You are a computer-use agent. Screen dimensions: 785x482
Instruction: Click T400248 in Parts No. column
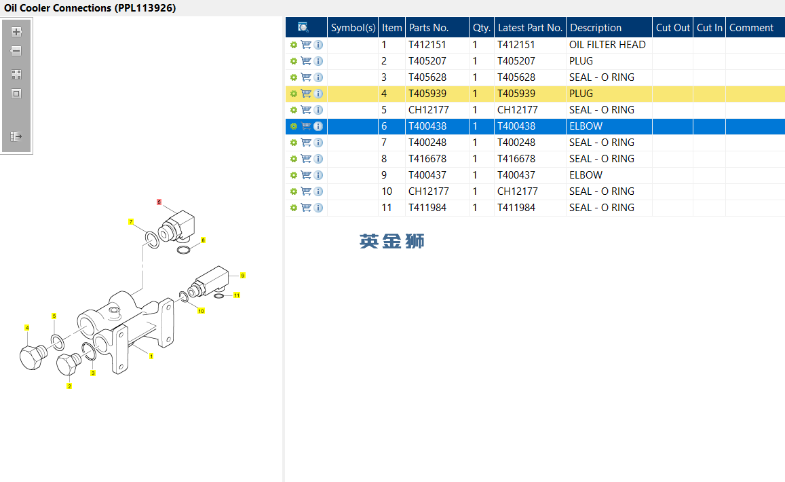click(x=427, y=143)
